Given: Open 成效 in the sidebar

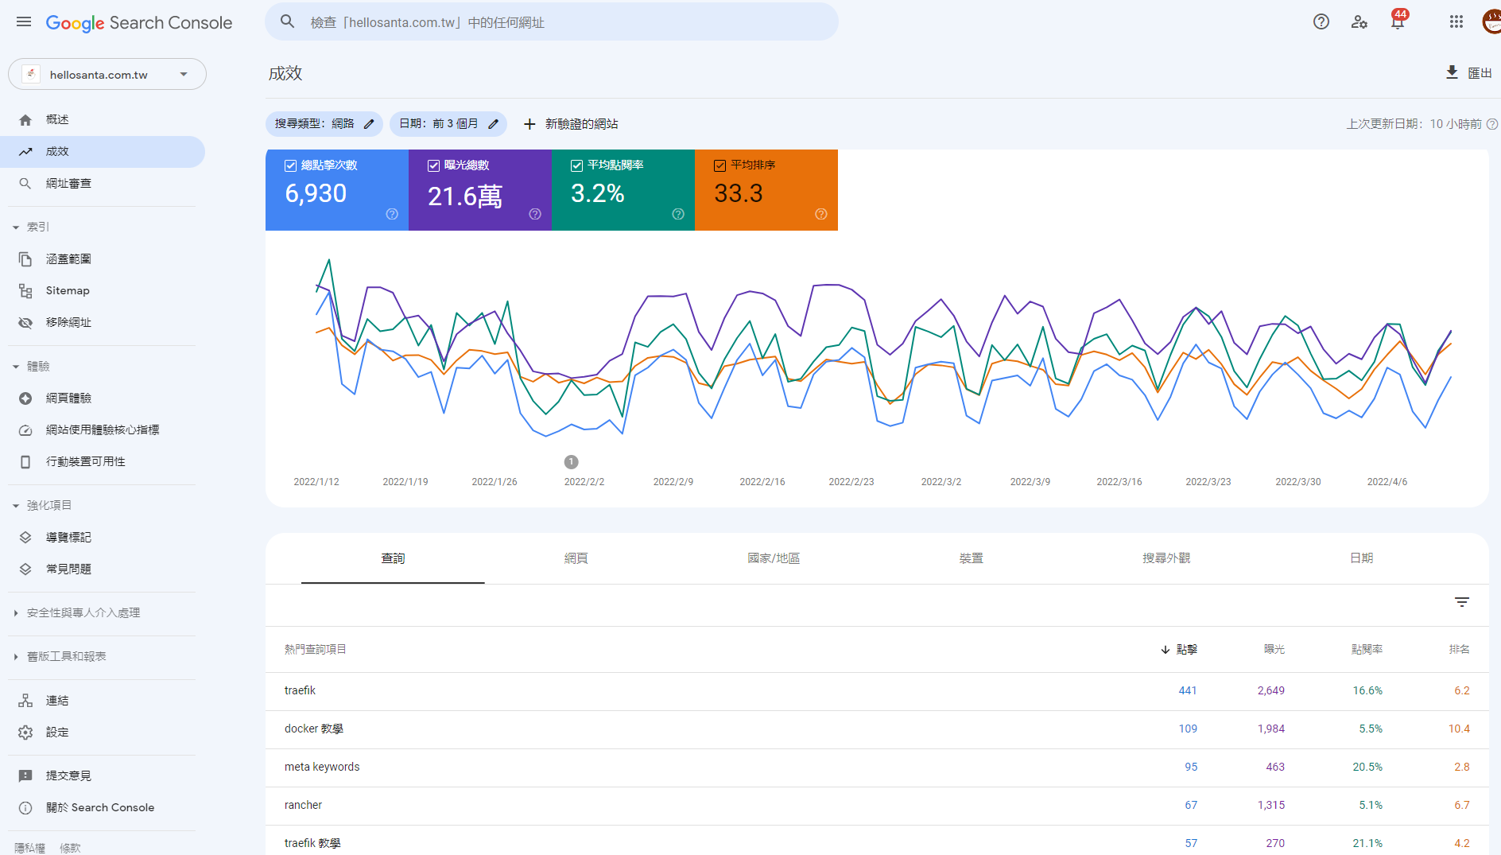Looking at the screenshot, I should coord(103,152).
